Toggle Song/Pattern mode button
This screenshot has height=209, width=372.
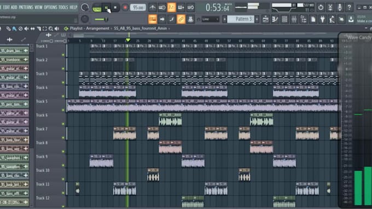(97, 8)
